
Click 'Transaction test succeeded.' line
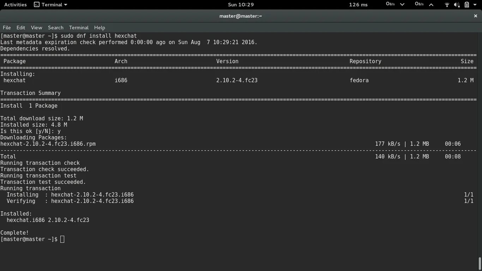coord(43,182)
